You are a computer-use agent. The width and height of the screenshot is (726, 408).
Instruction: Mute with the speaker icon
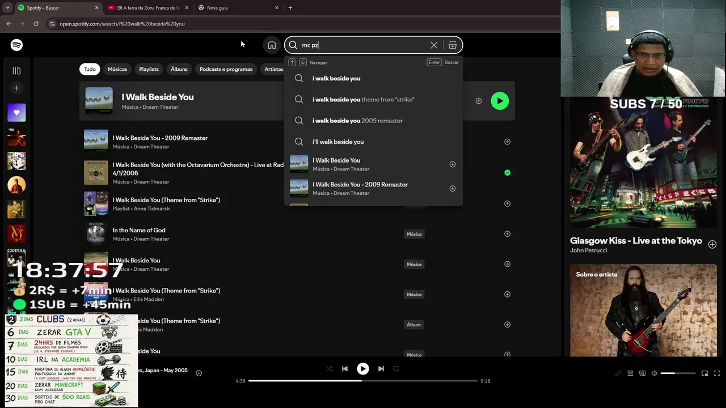tap(654, 373)
